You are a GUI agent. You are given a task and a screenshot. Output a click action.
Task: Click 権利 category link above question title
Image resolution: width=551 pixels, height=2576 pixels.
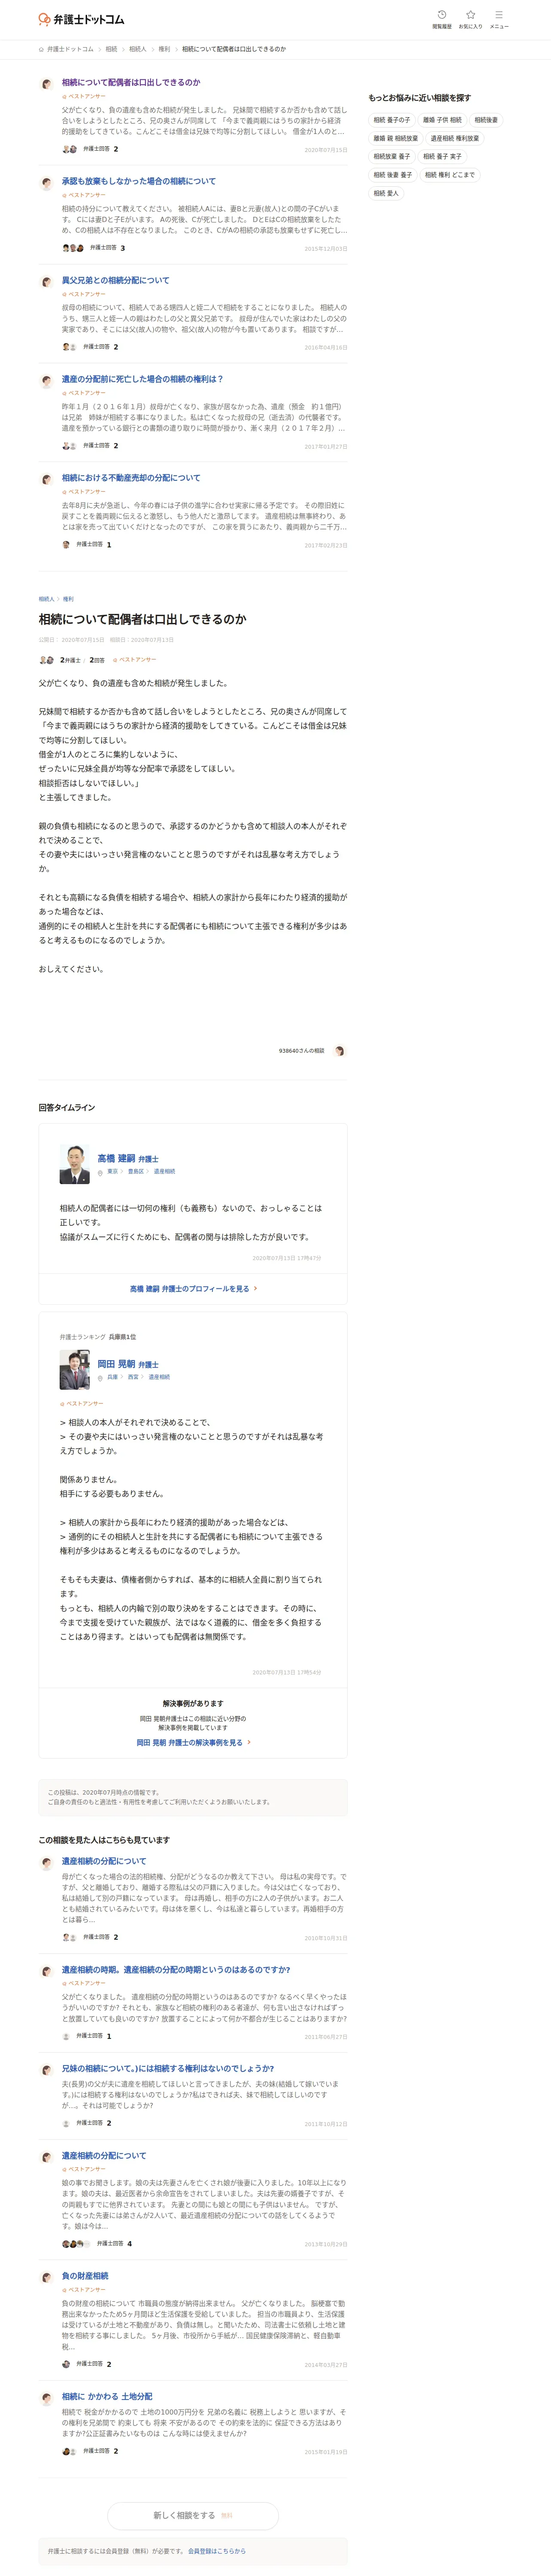point(68,599)
